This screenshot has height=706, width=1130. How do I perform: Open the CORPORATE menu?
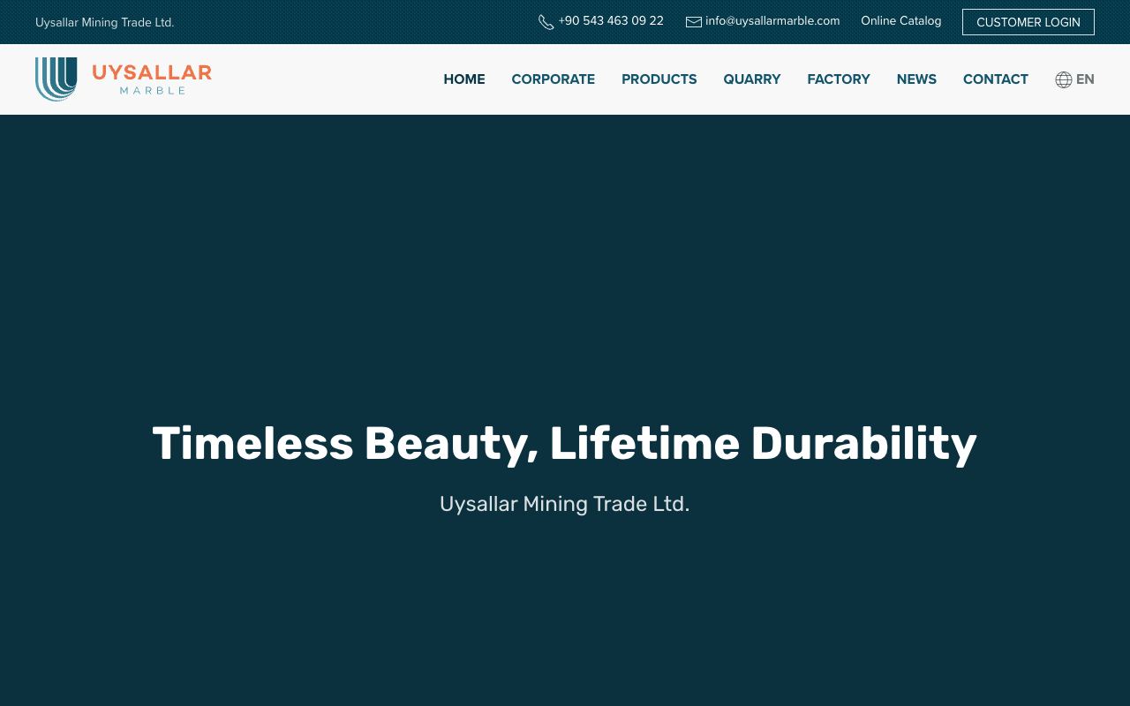tap(554, 79)
